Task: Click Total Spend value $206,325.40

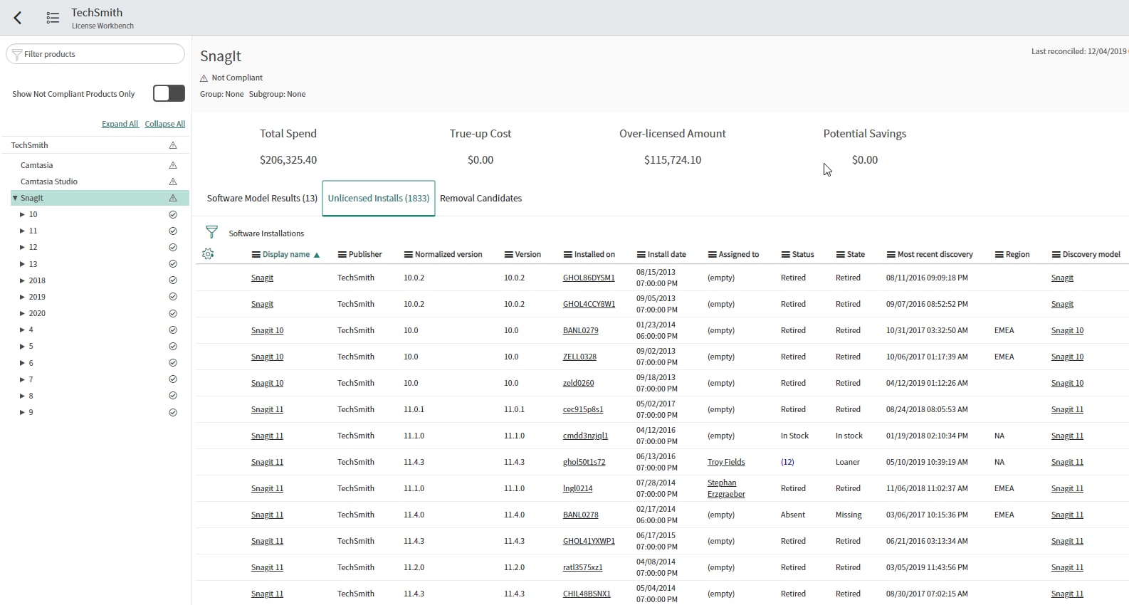Action: (288, 159)
